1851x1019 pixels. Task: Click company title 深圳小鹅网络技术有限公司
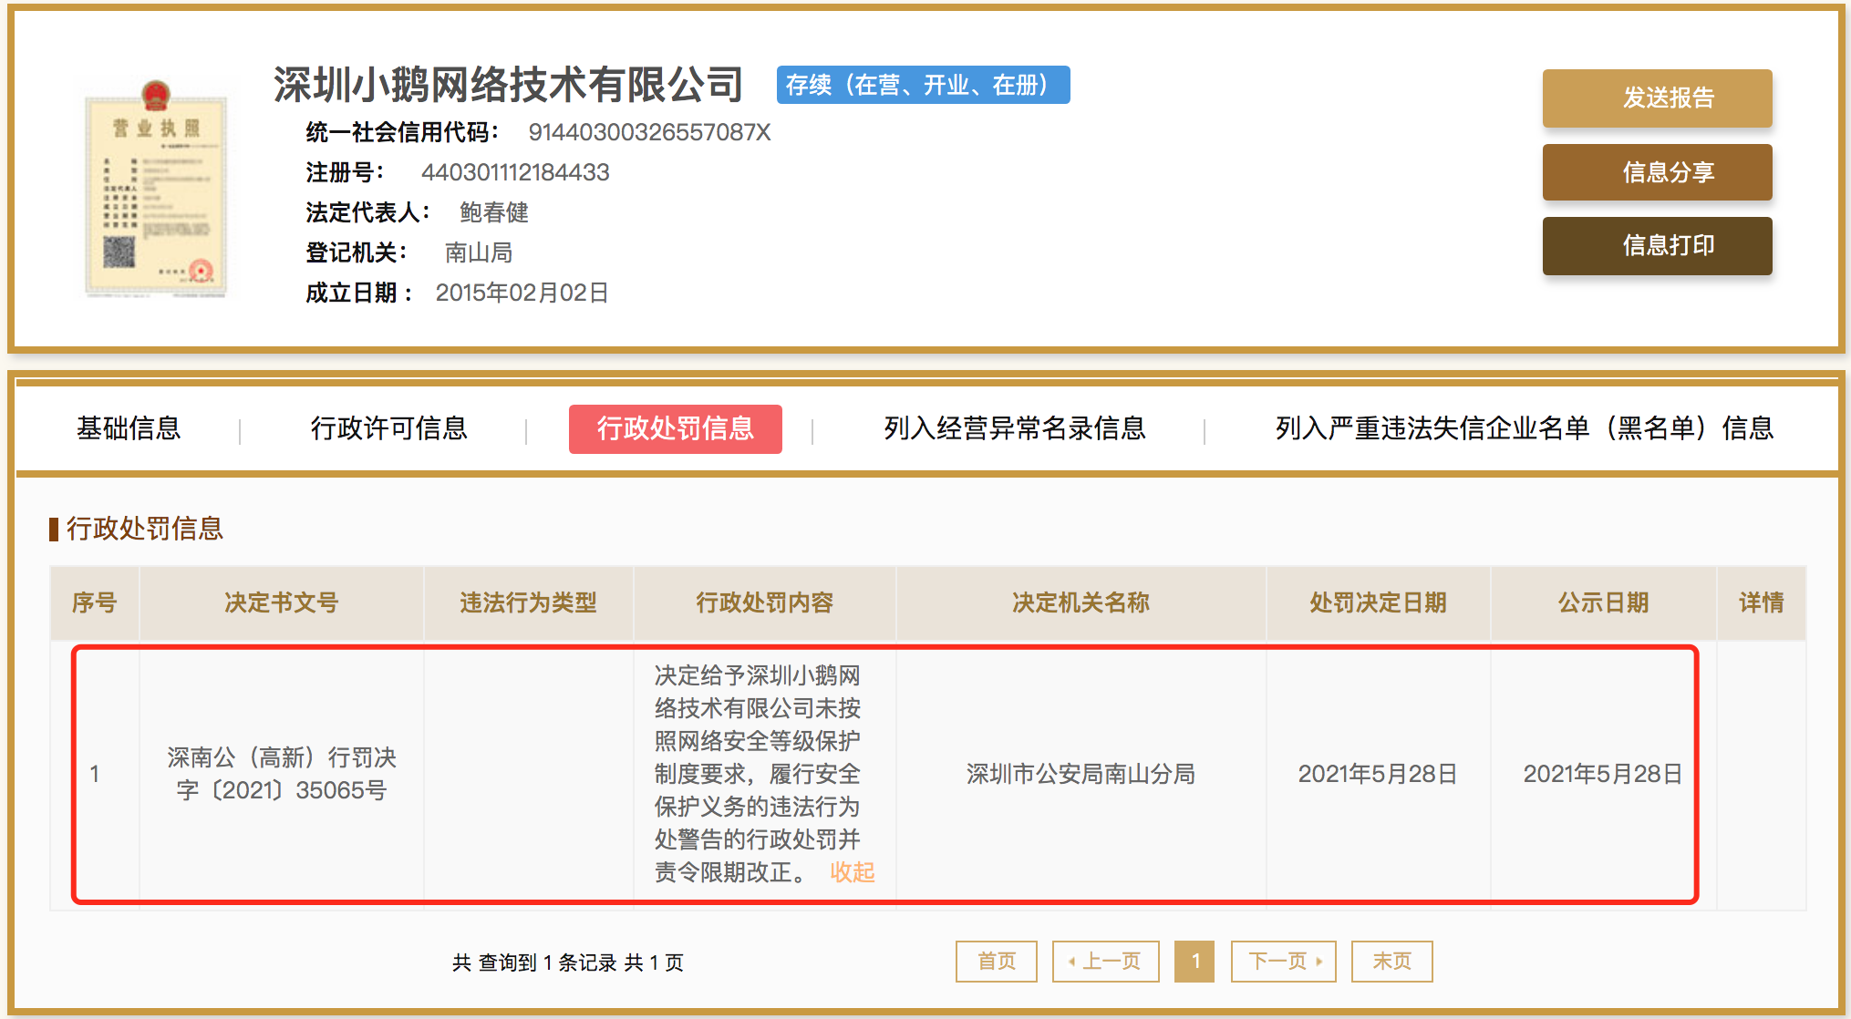pyautogui.click(x=509, y=85)
